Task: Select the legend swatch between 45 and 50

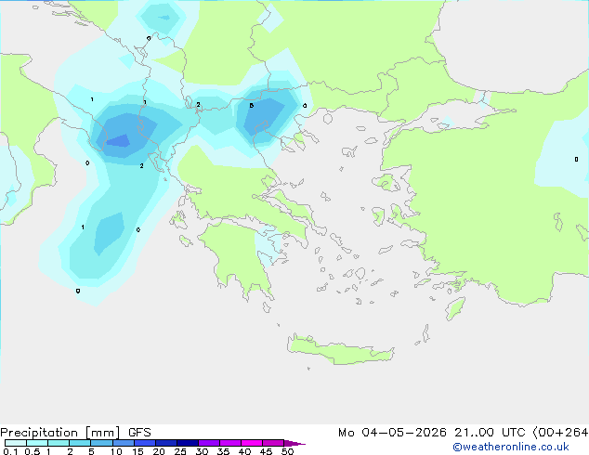Action: coord(273,443)
